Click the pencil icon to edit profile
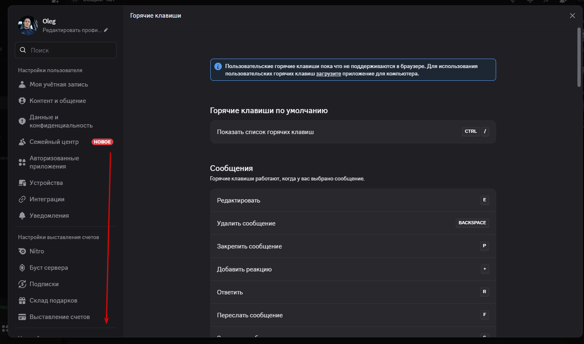584x344 pixels. (106, 30)
